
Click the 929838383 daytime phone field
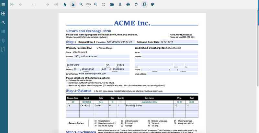click(91, 69)
